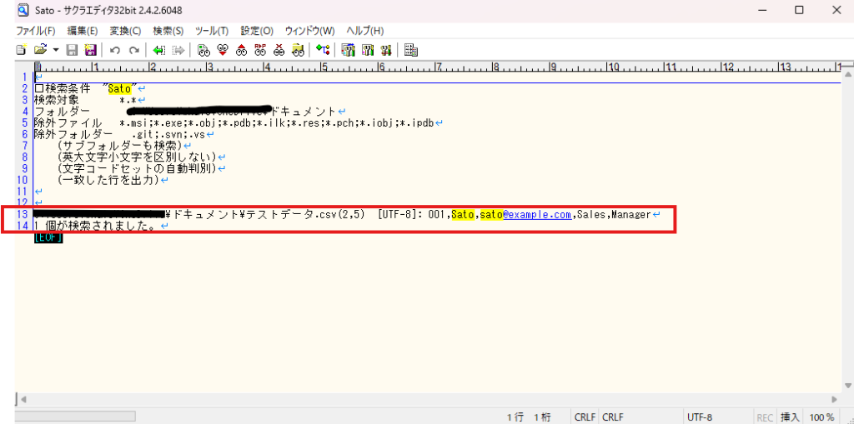This screenshot has width=854, height=424.
Task: Open the 検索(S) menu
Action: (x=168, y=31)
